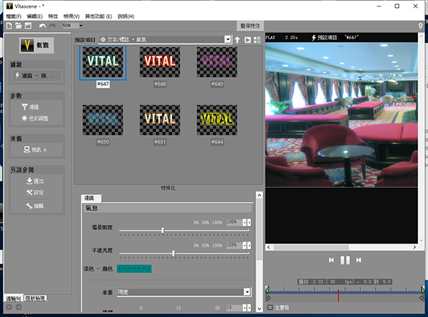Click the 暫停特效 button
Image resolution: width=428 pixels, height=317 pixels.
(x=243, y=26)
